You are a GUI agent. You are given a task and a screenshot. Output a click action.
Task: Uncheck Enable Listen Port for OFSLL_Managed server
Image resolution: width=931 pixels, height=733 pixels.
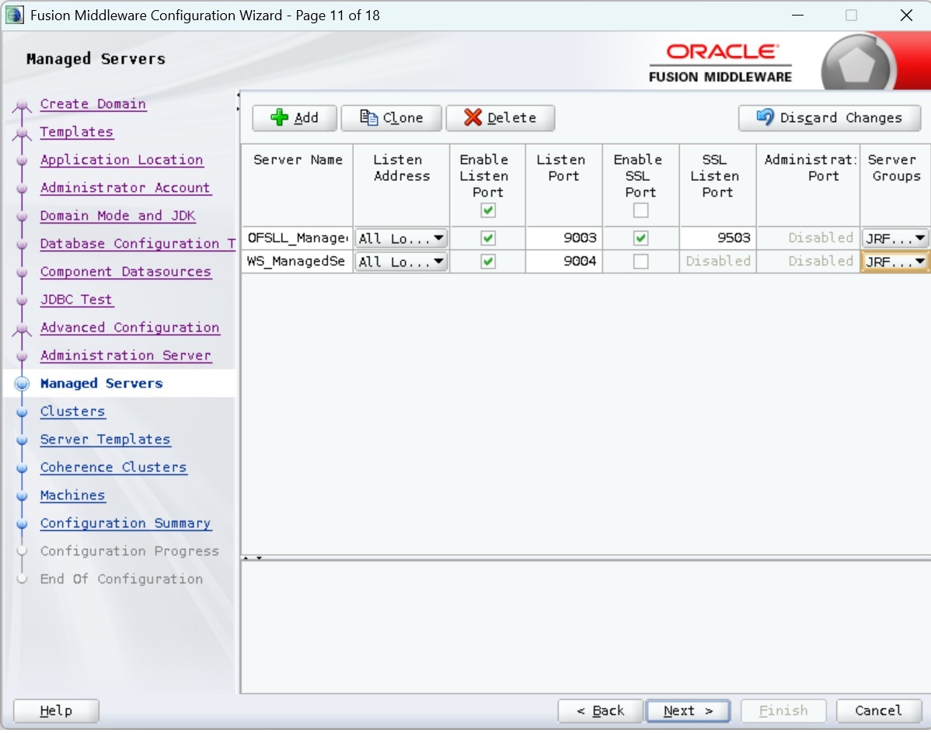(488, 238)
